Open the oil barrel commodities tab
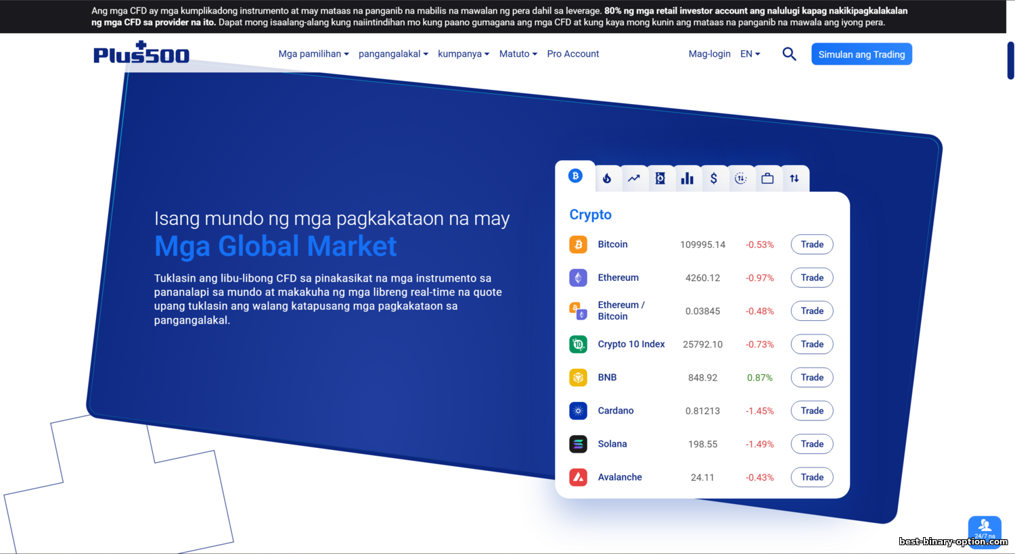This screenshot has height=554, width=1015. click(660, 178)
